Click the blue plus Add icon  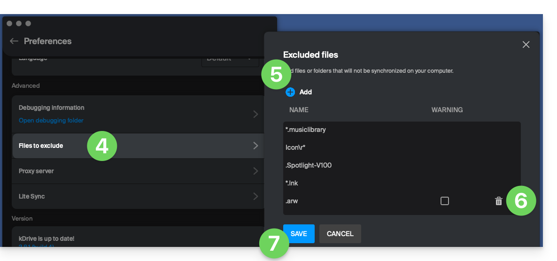pos(290,92)
